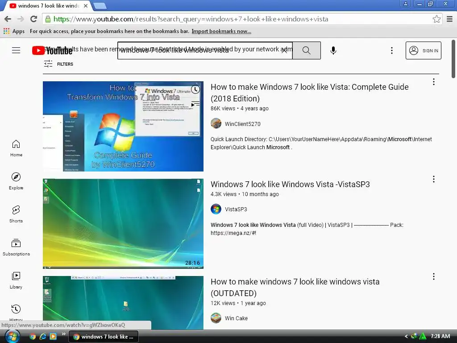Click the YouTube logo
The width and height of the screenshot is (457, 343).
click(52, 50)
